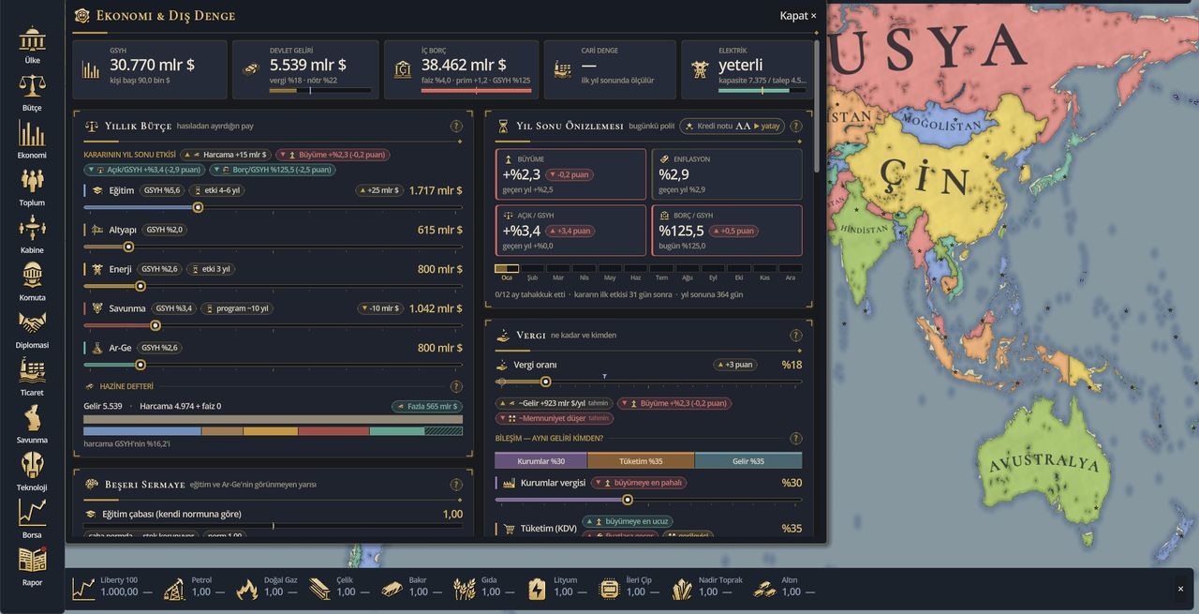Screen dimensions: 1199x614
Task: Open the Ticaret sidebar section
Action: click(x=32, y=377)
